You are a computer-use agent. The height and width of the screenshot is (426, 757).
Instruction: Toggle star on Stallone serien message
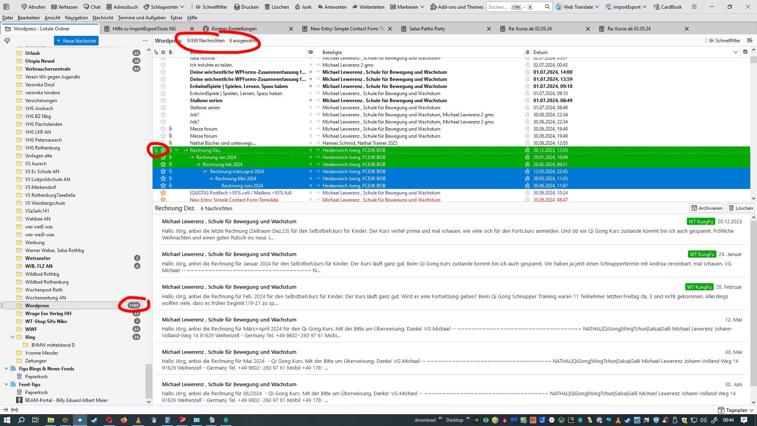[x=163, y=101]
